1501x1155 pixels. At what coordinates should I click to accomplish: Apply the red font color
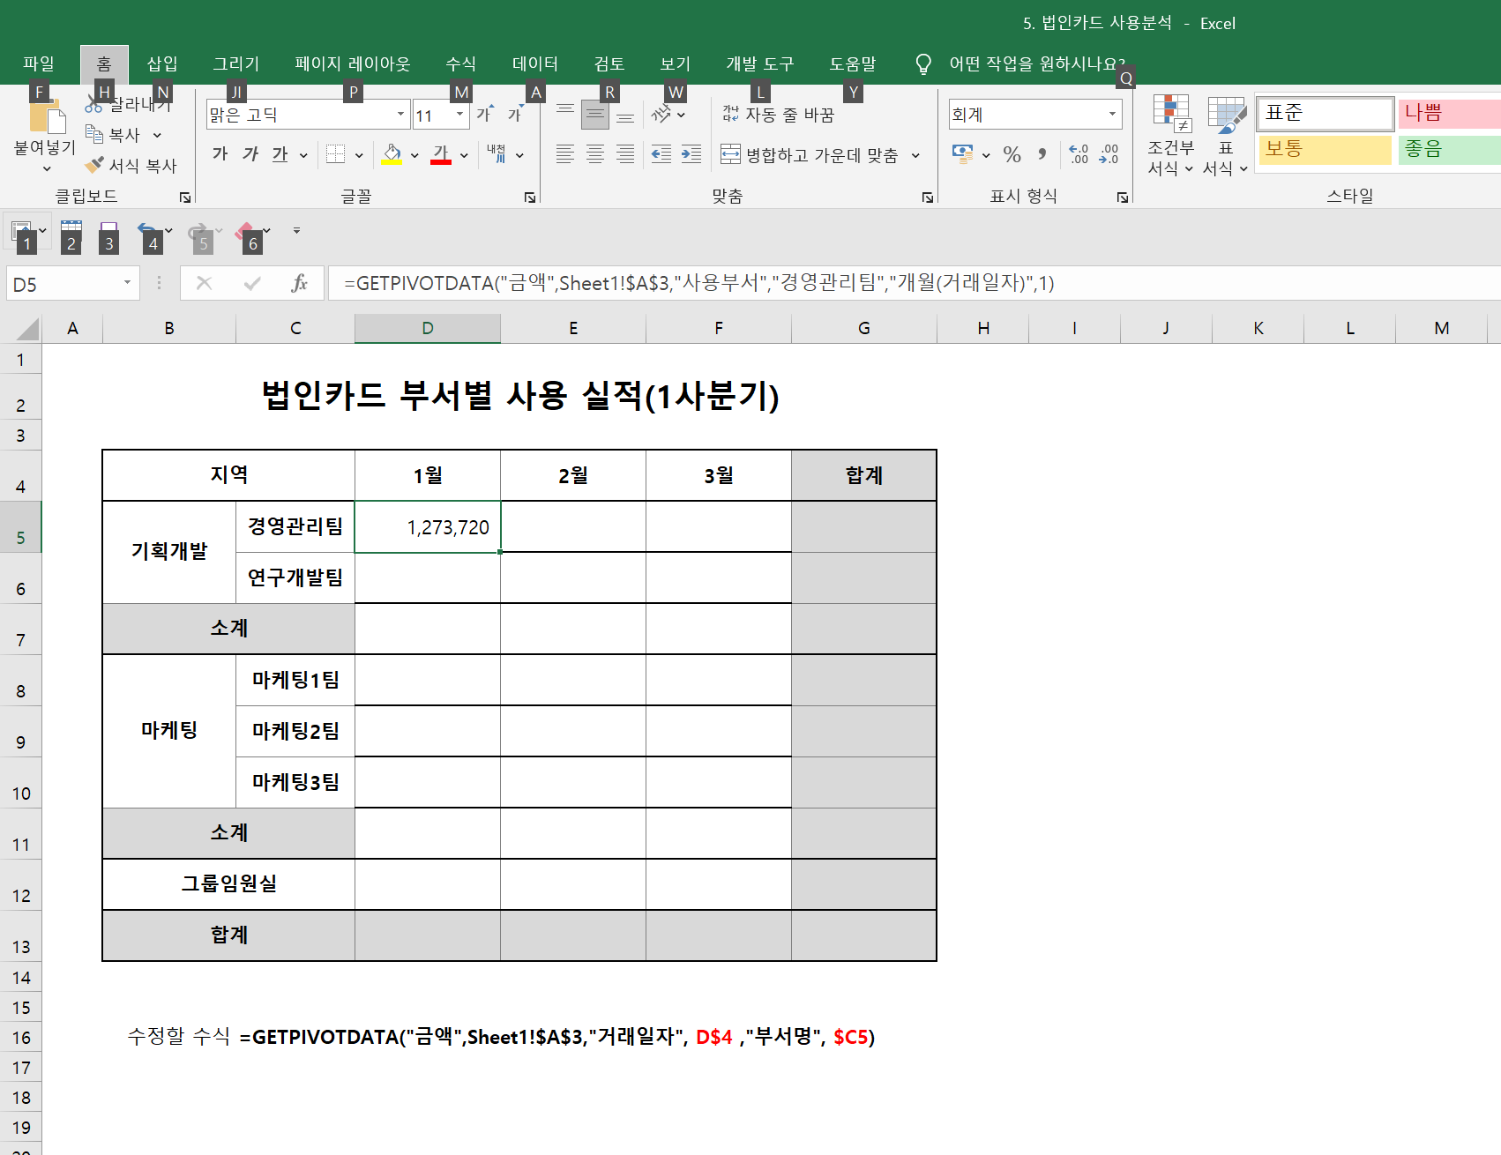(441, 154)
